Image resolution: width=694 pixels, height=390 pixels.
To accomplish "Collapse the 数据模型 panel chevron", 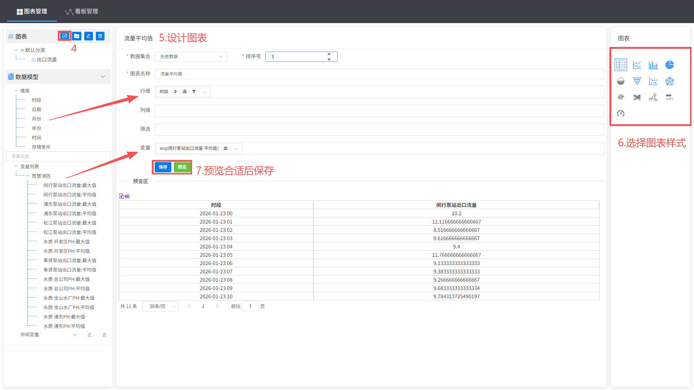I will pyautogui.click(x=103, y=77).
